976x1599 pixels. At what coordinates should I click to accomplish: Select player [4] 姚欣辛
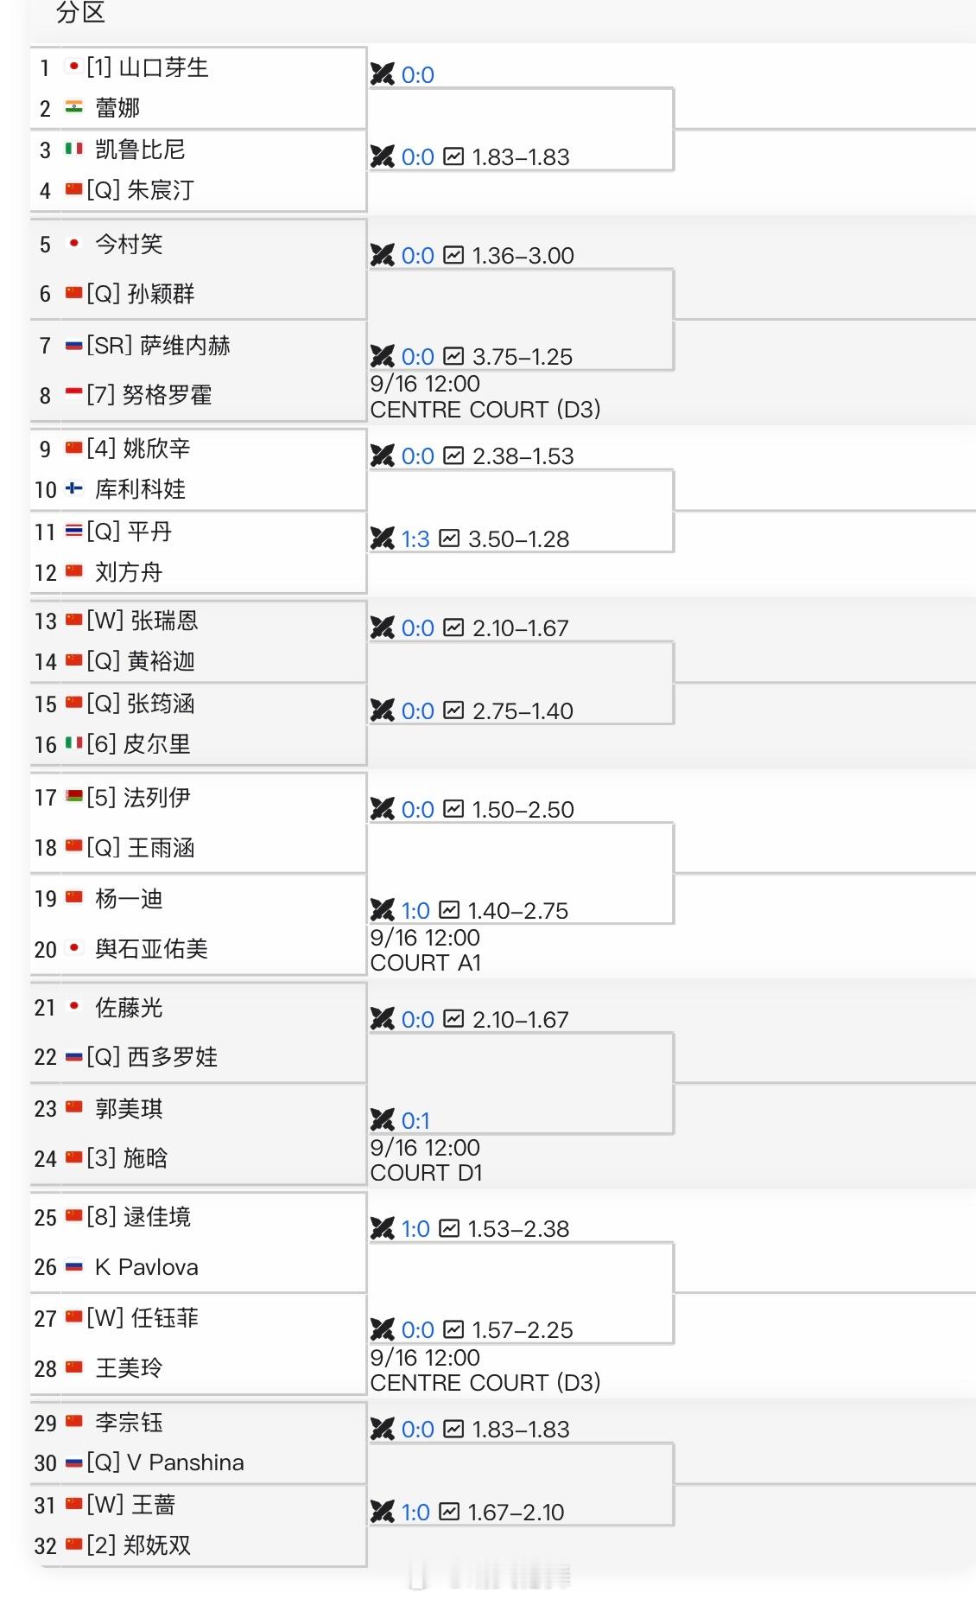(139, 448)
